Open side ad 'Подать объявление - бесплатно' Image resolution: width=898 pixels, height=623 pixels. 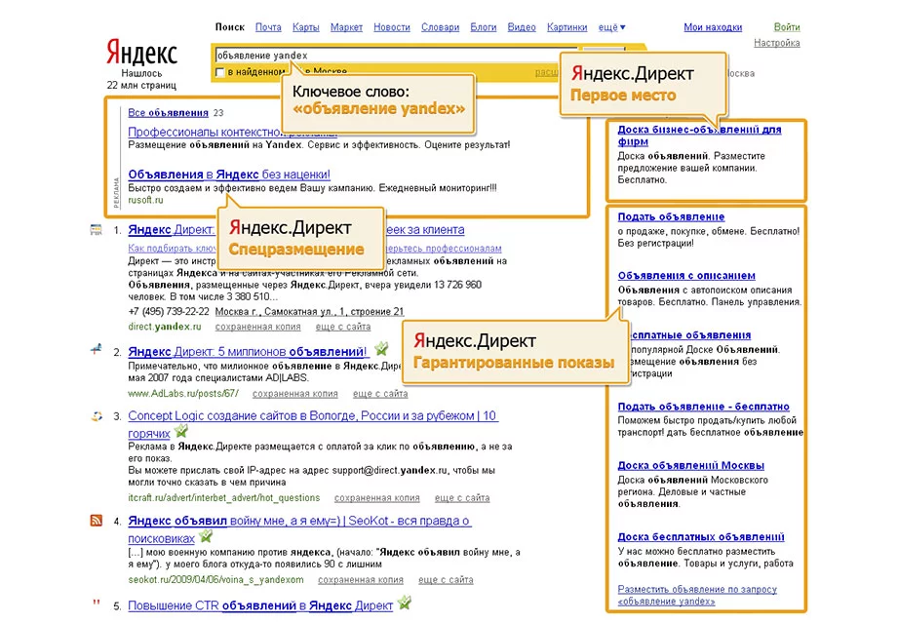tap(703, 407)
